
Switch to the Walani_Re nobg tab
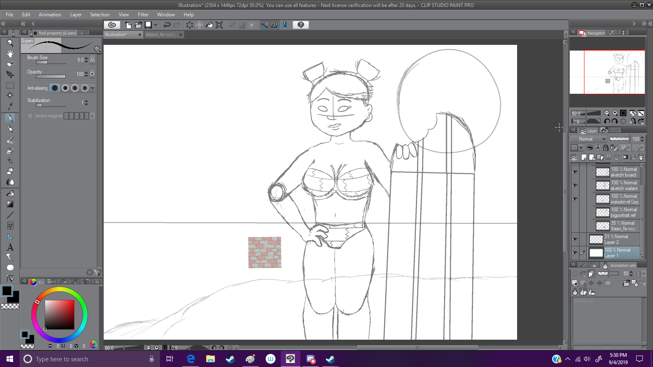[x=160, y=35]
